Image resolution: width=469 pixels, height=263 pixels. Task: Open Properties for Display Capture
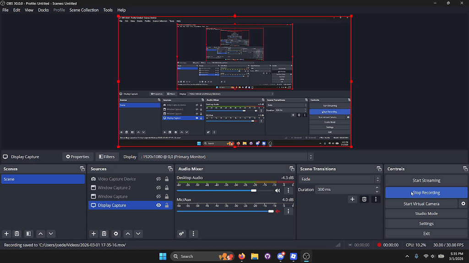click(x=77, y=157)
